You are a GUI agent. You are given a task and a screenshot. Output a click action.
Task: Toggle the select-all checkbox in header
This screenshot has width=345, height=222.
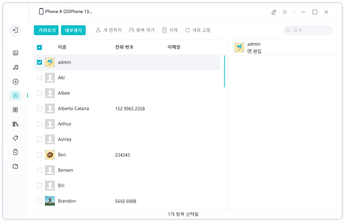[x=39, y=47]
